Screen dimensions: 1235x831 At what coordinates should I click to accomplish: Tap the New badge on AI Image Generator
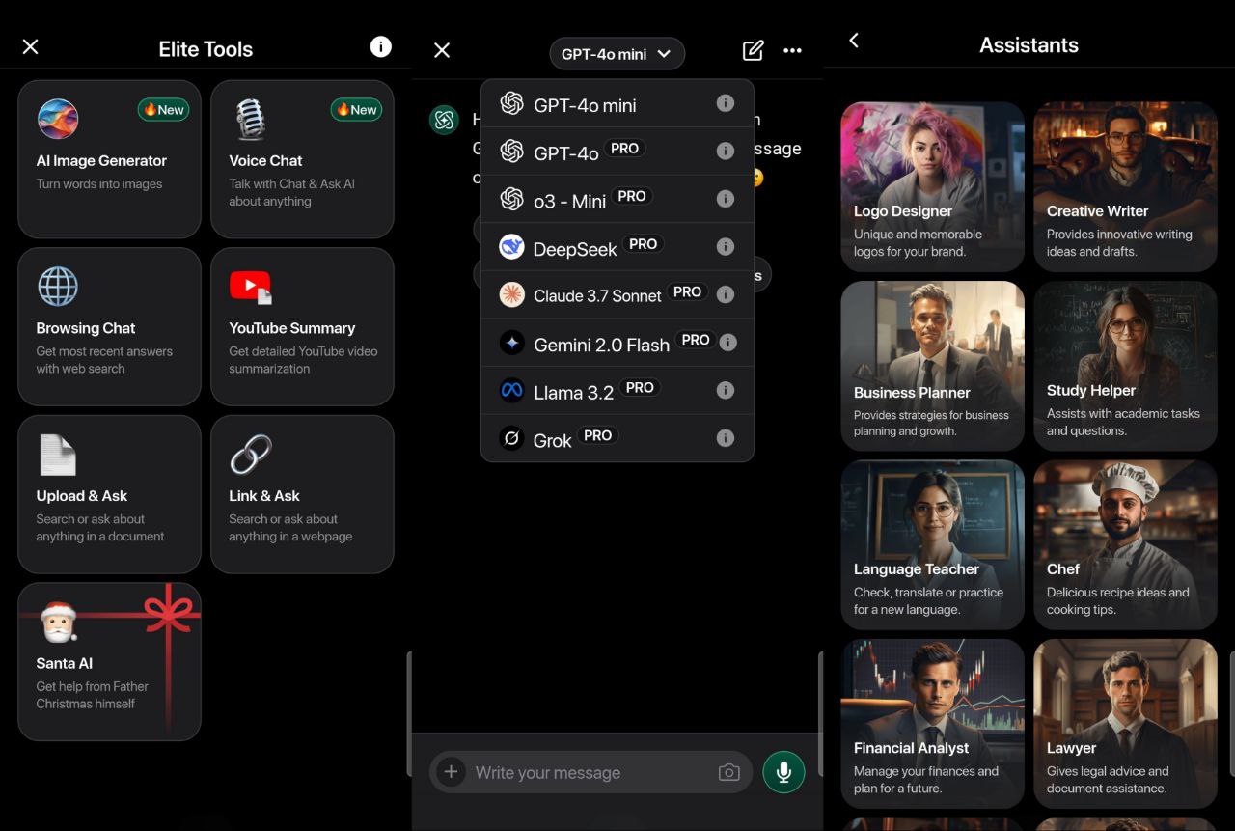[x=163, y=110]
